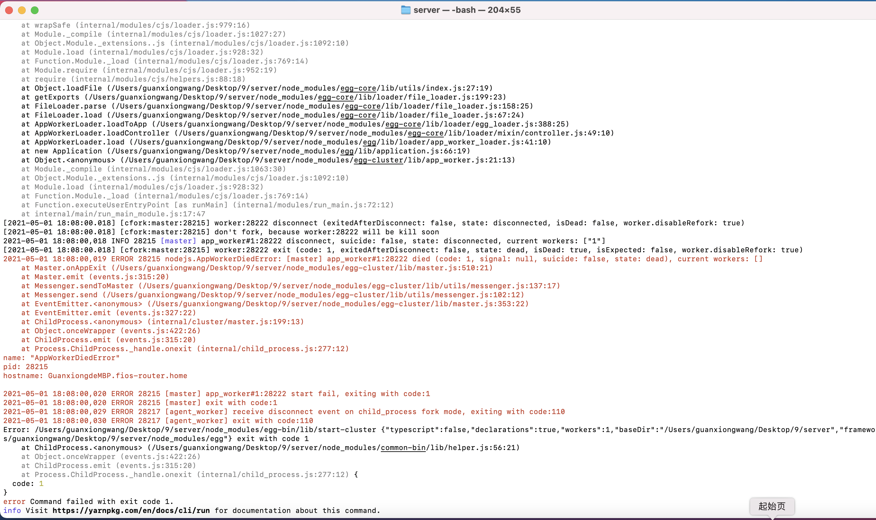Click the folder icon in the title bar
This screenshot has height=520, width=876.
406,10
